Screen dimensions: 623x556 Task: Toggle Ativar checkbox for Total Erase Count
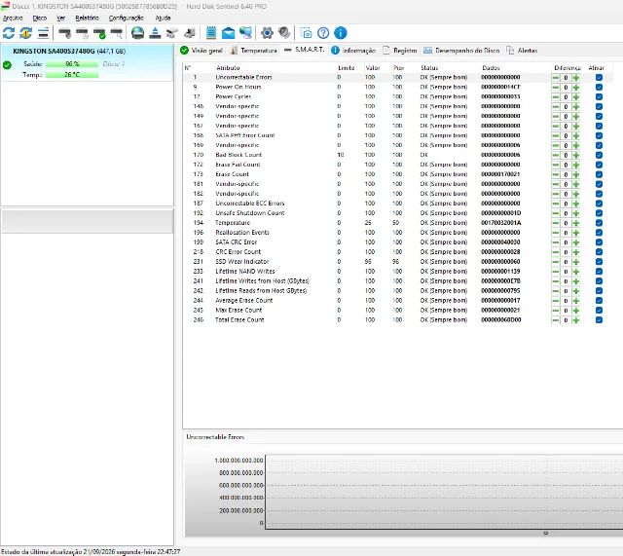point(599,320)
